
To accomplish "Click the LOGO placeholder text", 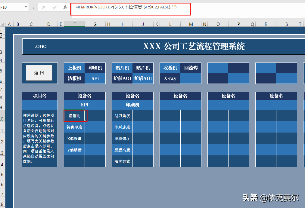I will pyautogui.click(x=40, y=46).
